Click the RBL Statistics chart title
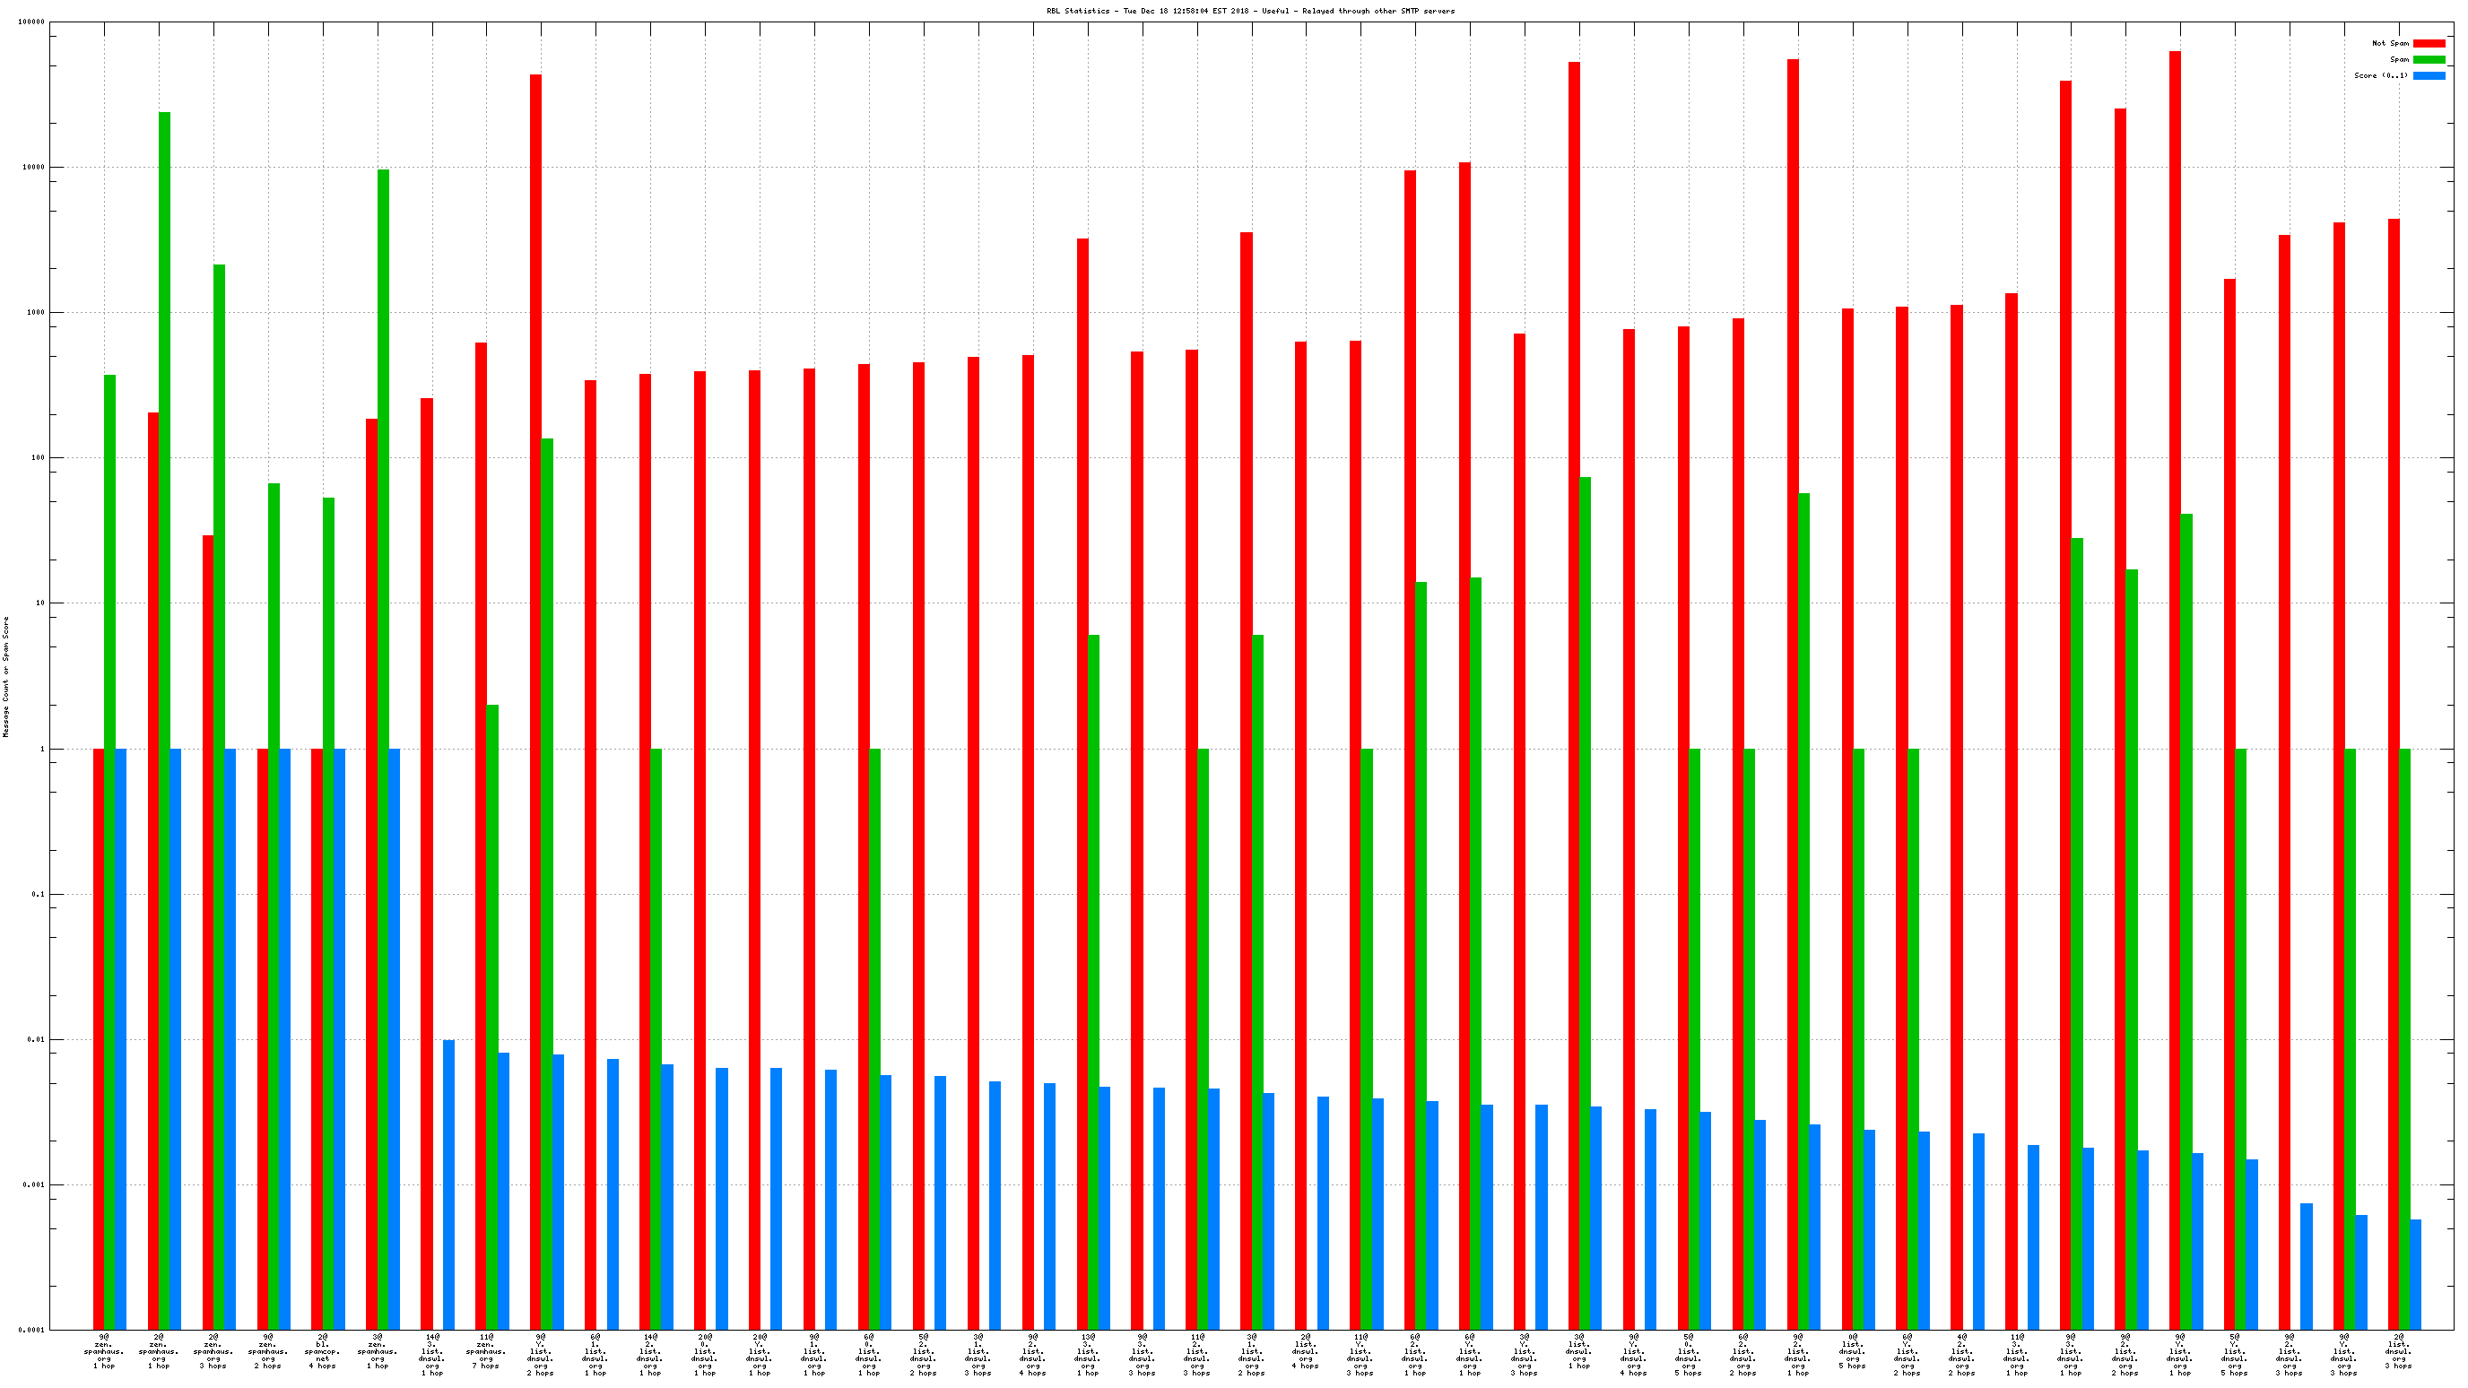The height and width of the screenshot is (1388, 2468). coord(1250,11)
